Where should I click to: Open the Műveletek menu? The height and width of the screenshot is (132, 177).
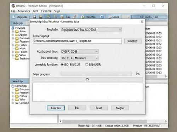[x=24, y=11]
